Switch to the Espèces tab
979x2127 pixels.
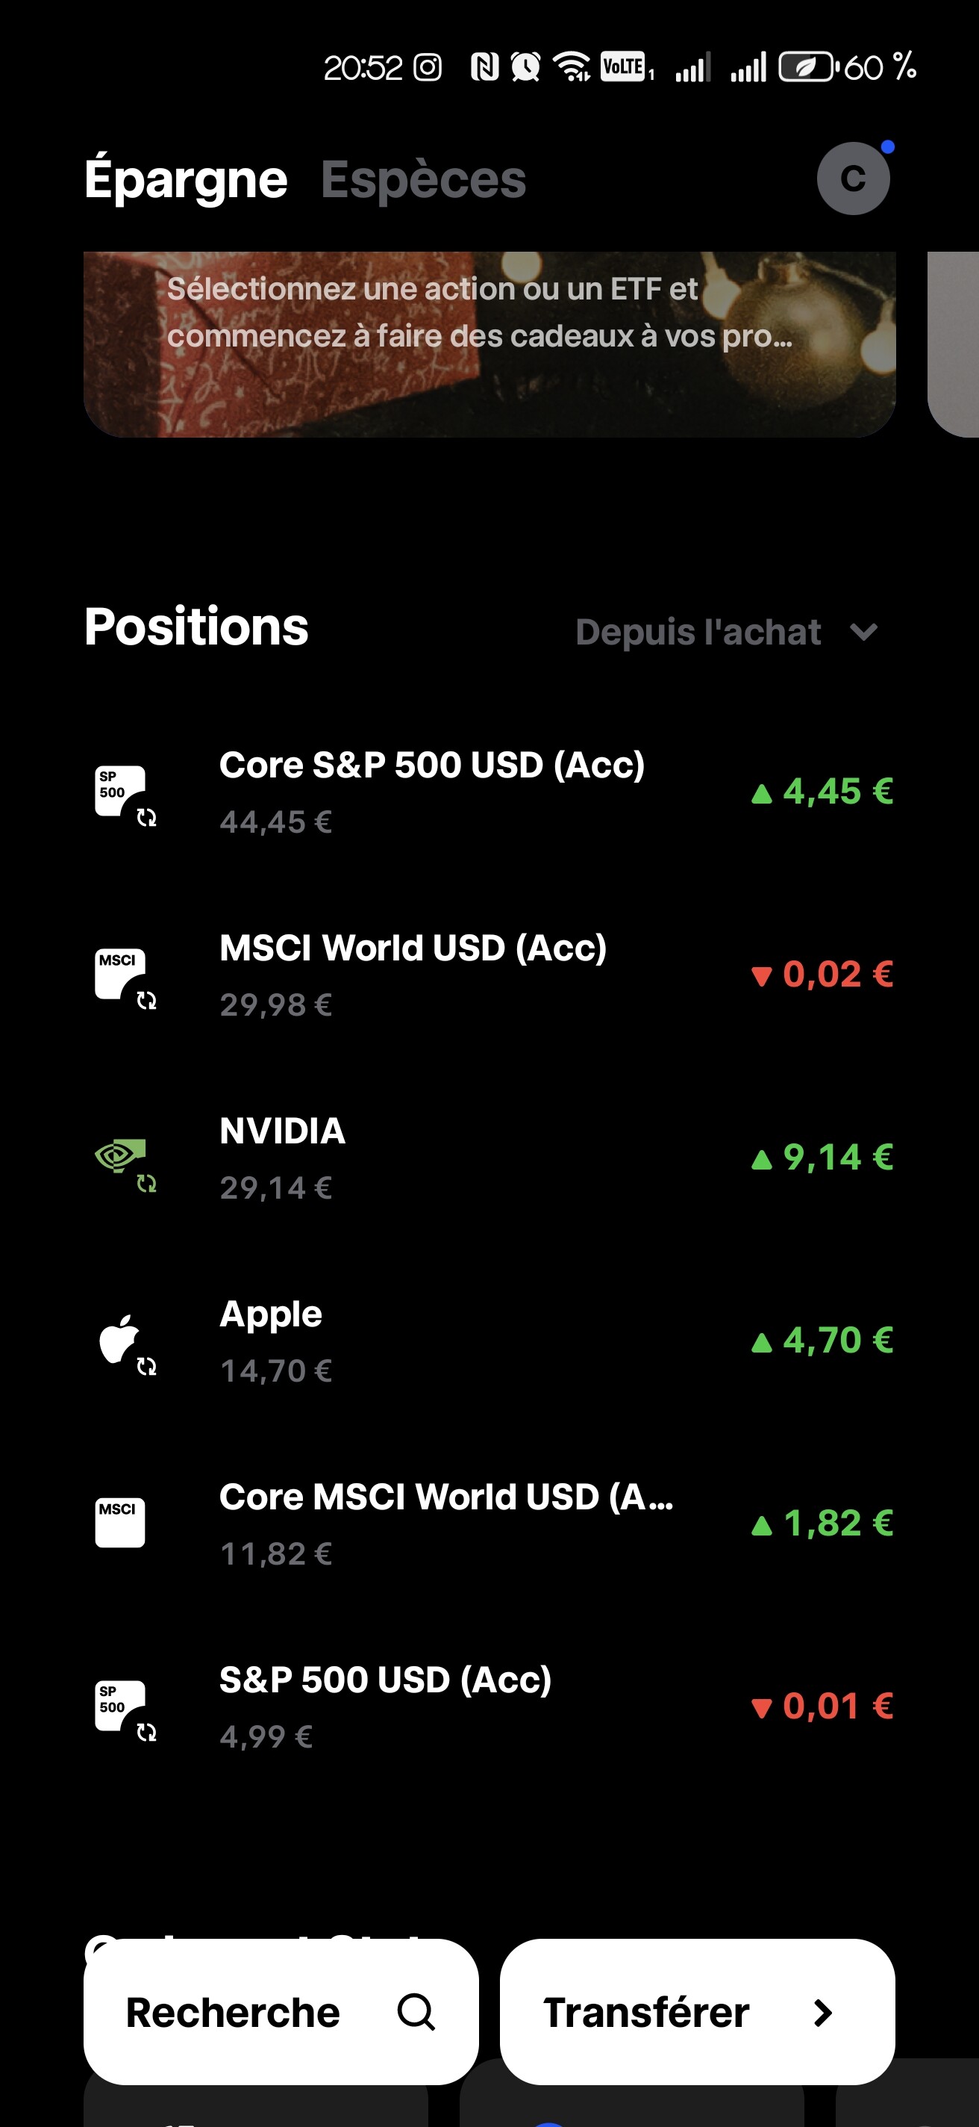pyautogui.click(x=423, y=179)
